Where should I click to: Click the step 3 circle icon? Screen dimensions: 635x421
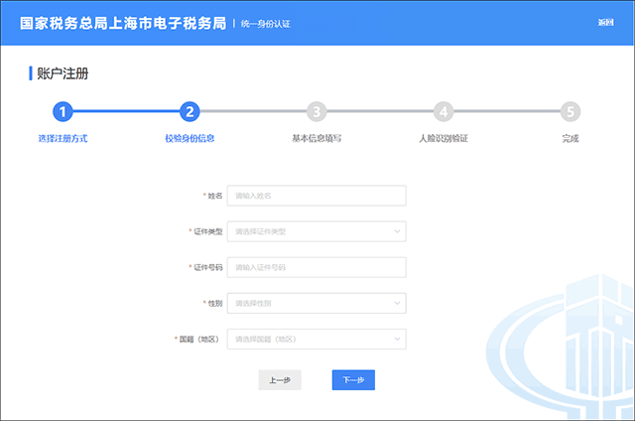[317, 112]
